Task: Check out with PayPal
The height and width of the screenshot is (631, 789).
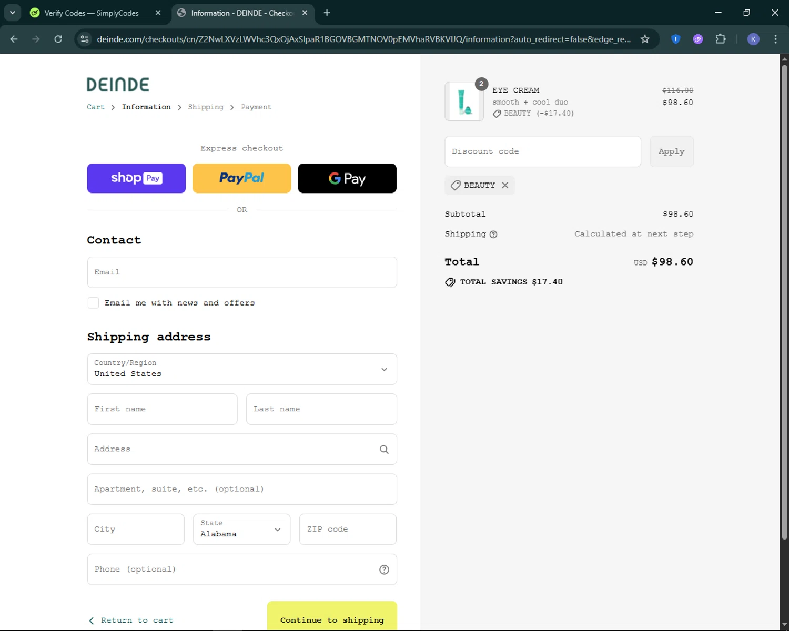Action: click(x=241, y=178)
